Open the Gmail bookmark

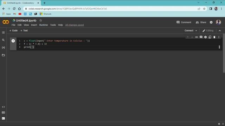pos(15,14)
